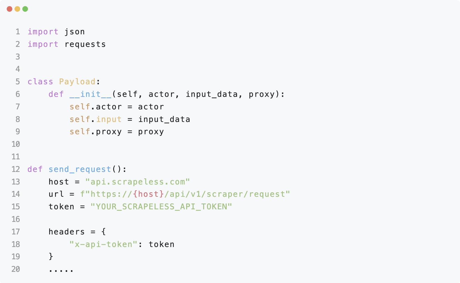Click the trailing dots on line 20
The image size is (460, 283).
pyautogui.click(x=61, y=270)
